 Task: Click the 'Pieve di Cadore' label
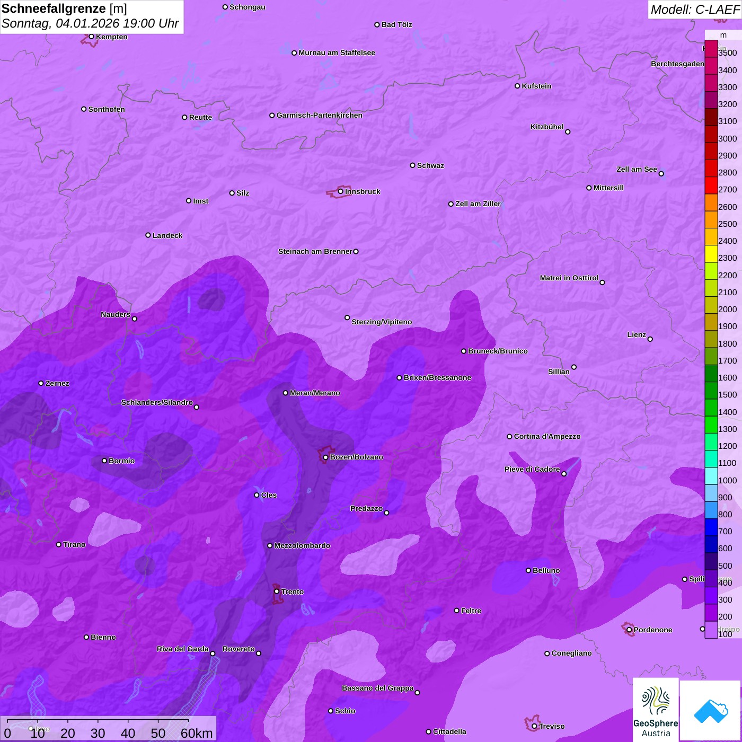pos(532,469)
